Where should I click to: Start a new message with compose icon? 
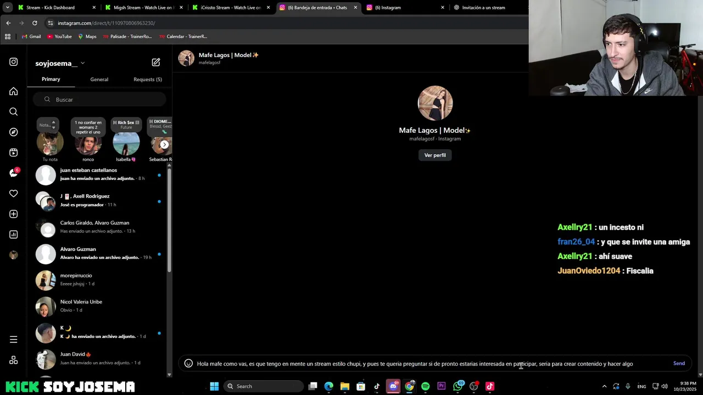tap(156, 63)
